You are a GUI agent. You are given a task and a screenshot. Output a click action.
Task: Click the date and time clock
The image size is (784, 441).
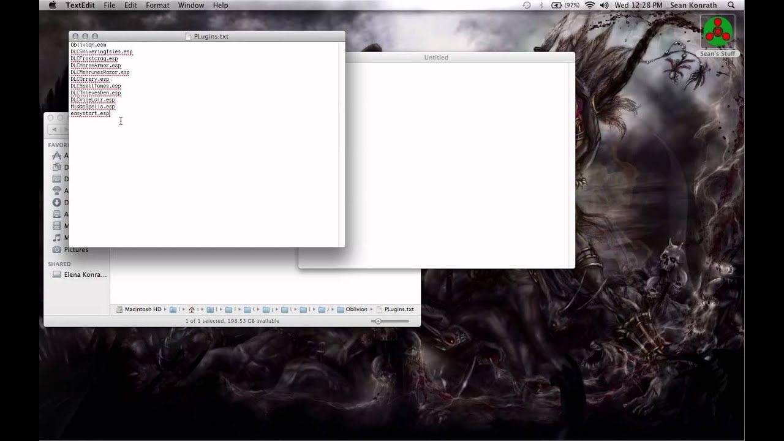click(638, 5)
